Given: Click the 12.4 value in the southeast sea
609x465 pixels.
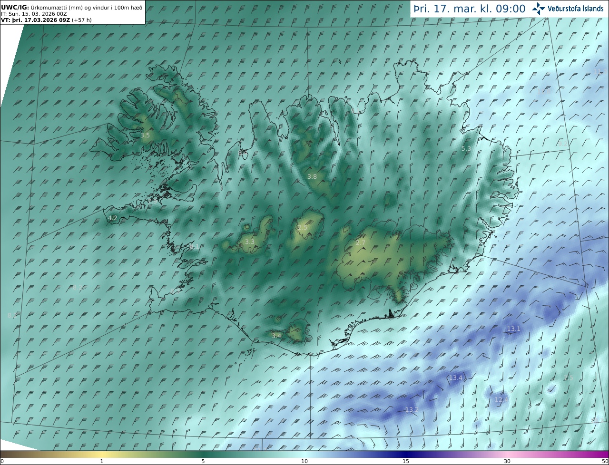Looking at the screenshot, I should [501, 400].
